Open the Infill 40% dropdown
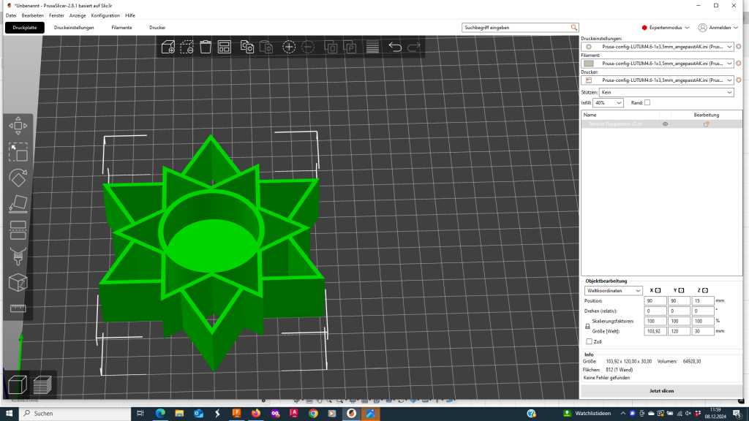Image resolution: width=749 pixels, height=421 pixels. (x=609, y=103)
